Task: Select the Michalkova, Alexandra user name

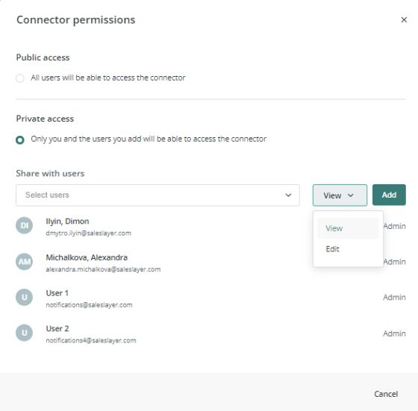Action: [87, 257]
